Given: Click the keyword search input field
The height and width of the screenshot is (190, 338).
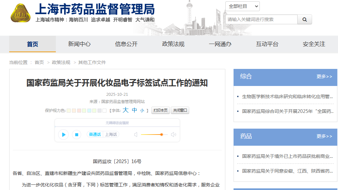Looking at the screenshot, I should [x=261, y=20].
